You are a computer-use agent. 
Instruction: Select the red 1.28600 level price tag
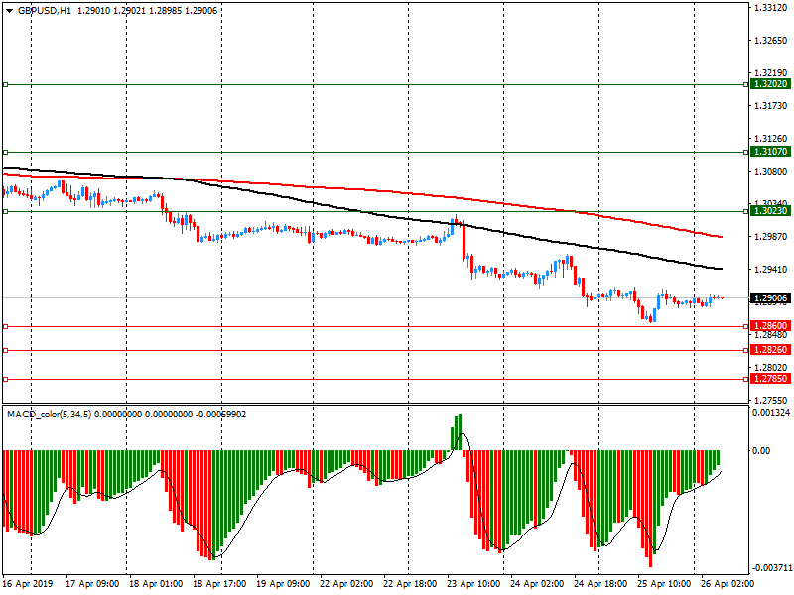coord(770,326)
